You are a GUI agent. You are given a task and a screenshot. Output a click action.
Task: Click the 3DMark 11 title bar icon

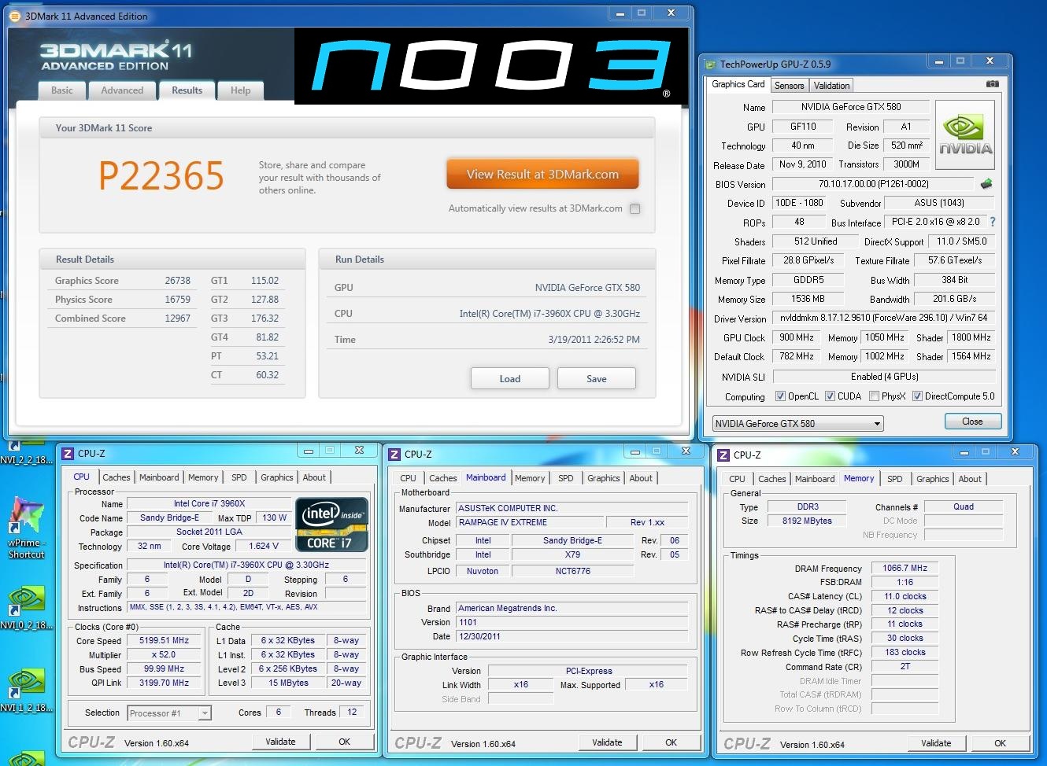pos(16,16)
